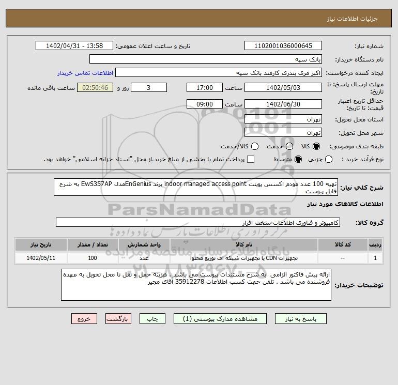The width and height of the screenshot is (398, 385).
Task: Click the کد کالا column header
Action: pos(343,244)
